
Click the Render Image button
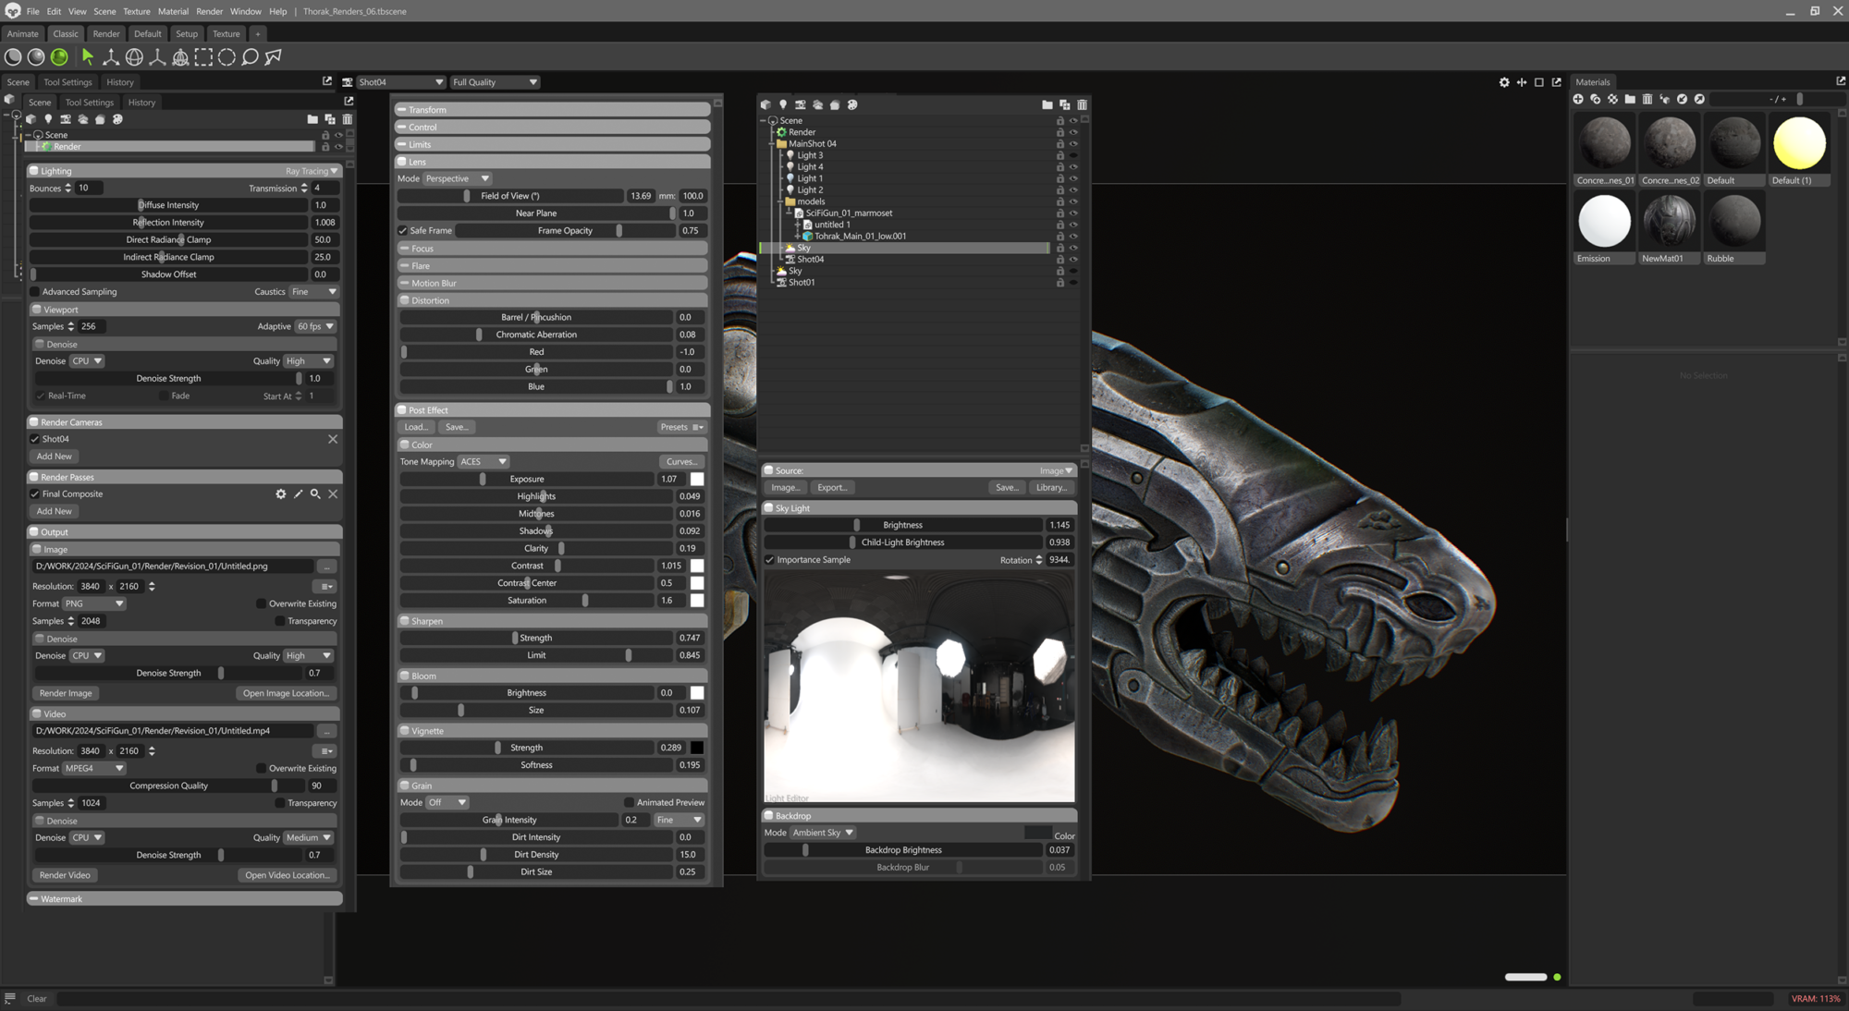pos(66,693)
